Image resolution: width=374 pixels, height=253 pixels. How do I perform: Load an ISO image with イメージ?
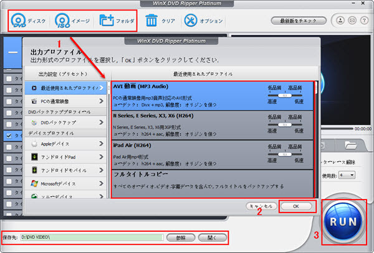pyautogui.click(x=72, y=21)
